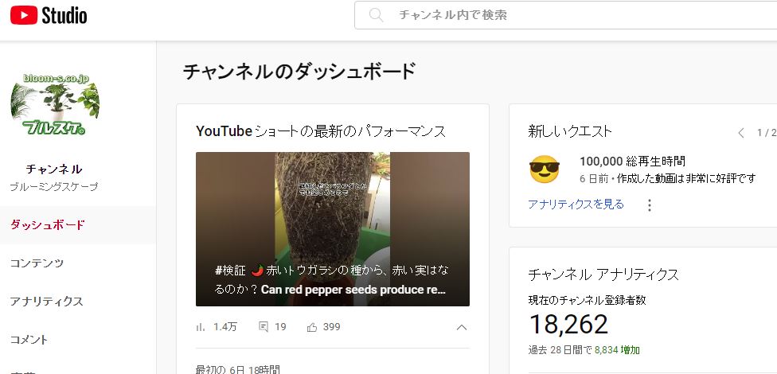Click the sunglasses emoji quest icon
The height and width of the screenshot is (374, 777).
(x=544, y=170)
